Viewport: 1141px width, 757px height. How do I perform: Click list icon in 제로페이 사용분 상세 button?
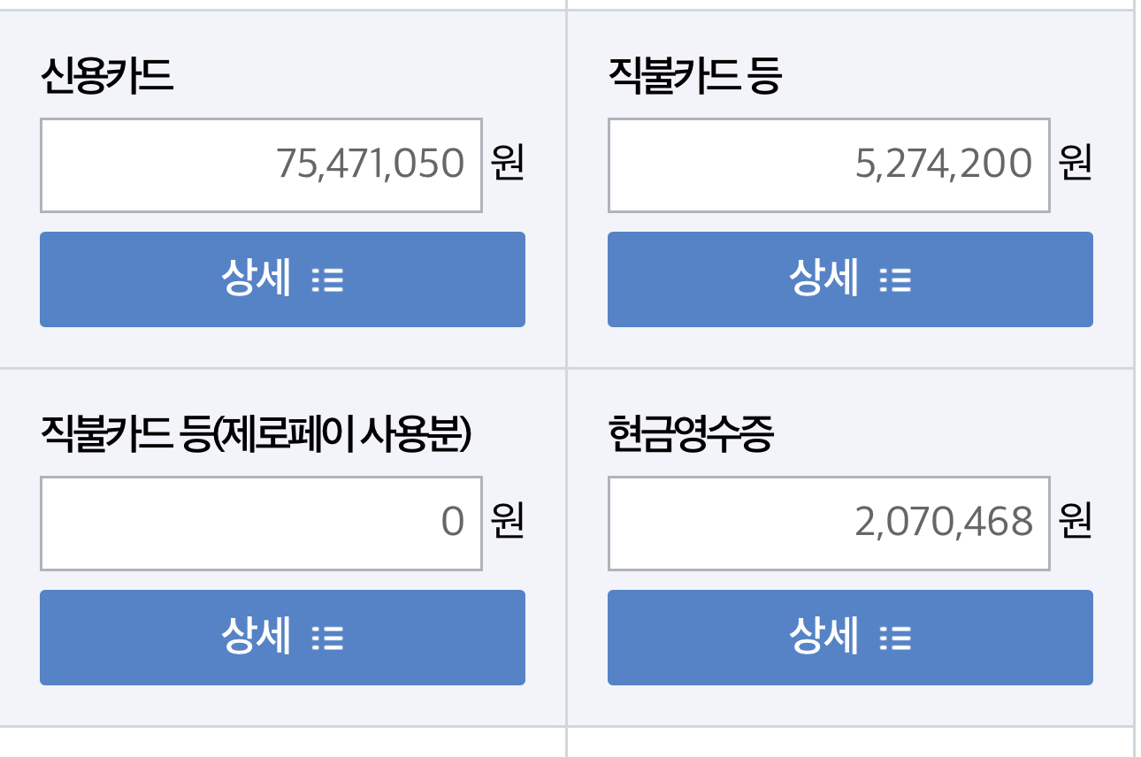point(327,639)
